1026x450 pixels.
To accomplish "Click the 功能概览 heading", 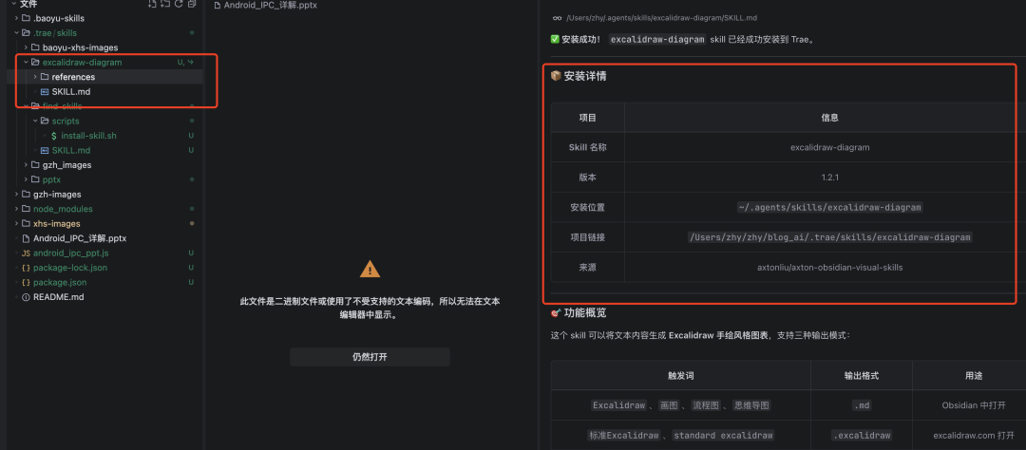I will pos(585,312).
